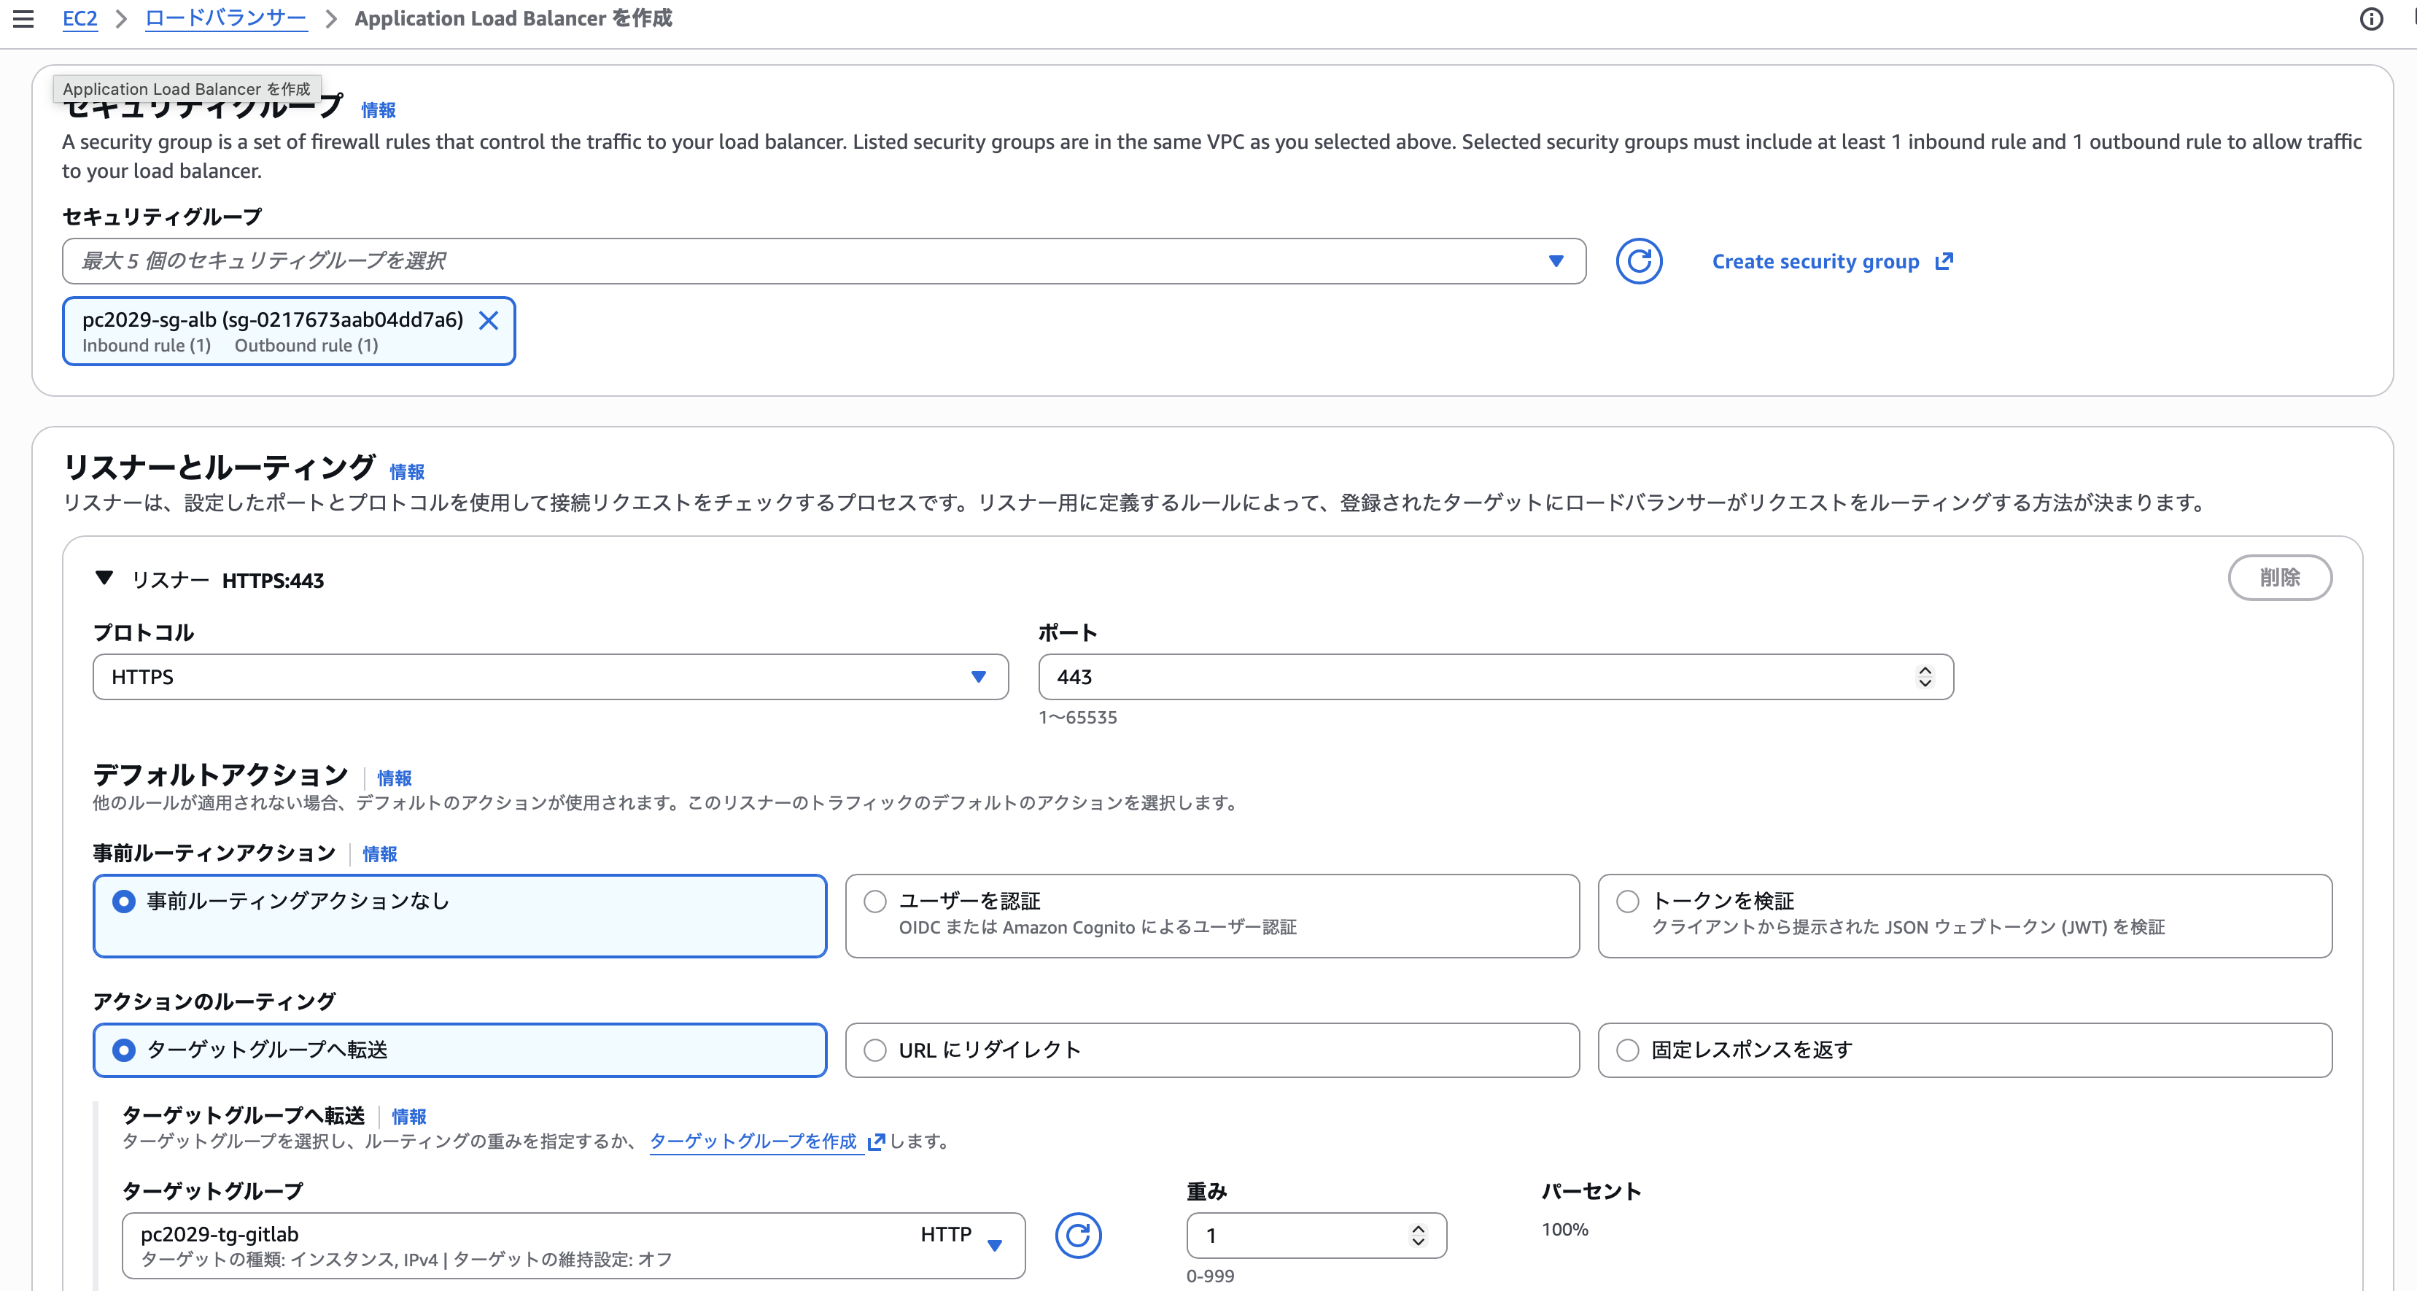This screenshot has height=1291, width=2417.
Task: Click the weight field stepper arrows
Action: tap(1418, 1236)
